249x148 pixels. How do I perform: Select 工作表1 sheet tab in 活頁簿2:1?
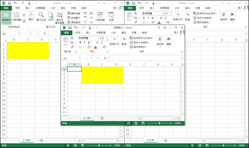click(x=26, y=140)
